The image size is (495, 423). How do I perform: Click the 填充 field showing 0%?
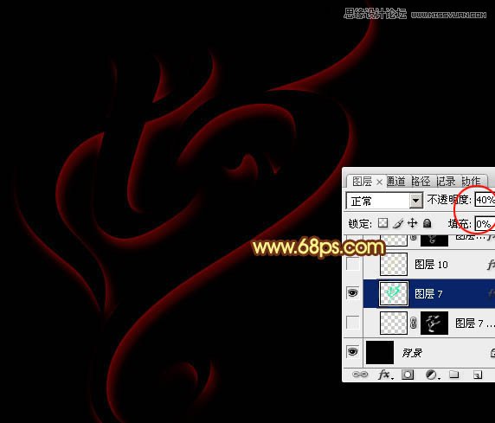pos(485,224)
